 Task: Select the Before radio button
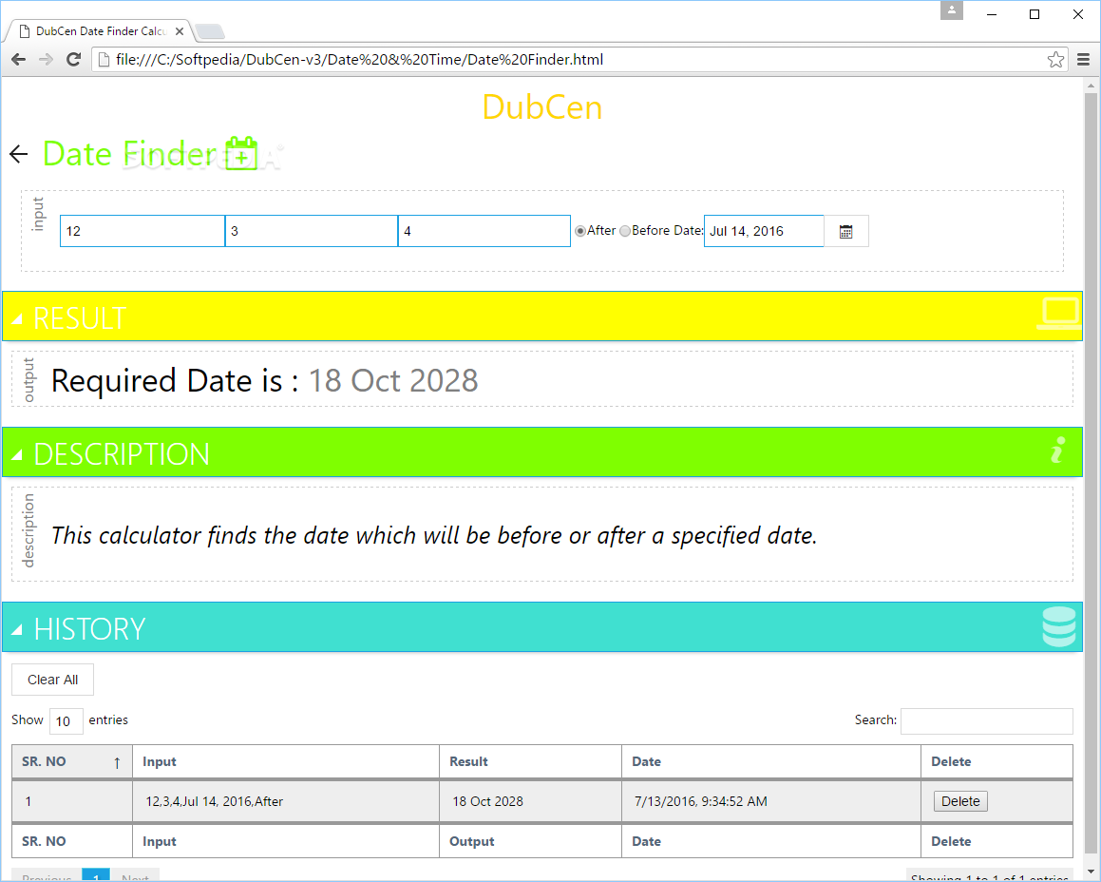point(625,231)
